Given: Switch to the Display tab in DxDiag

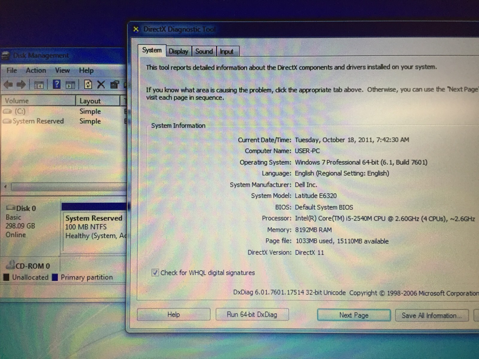Looking at the screenshot, I should pos(178,51).
